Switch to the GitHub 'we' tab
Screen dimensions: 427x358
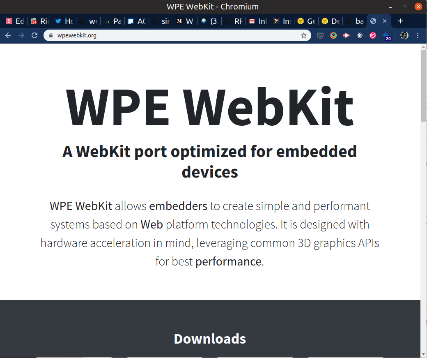point(89,21)
